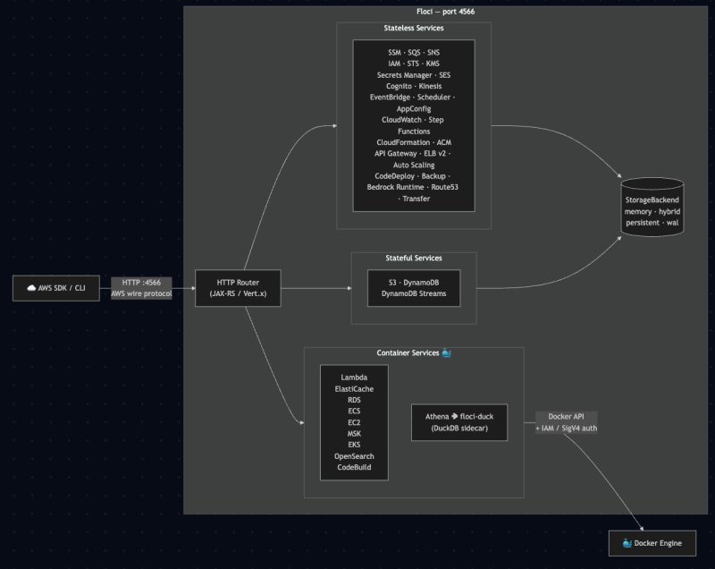Click the 'CloudFormation · ACM' line

tap(414, 142)
